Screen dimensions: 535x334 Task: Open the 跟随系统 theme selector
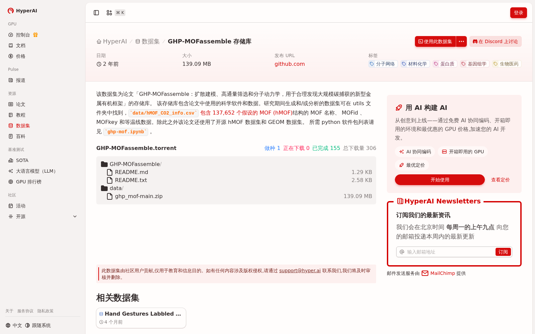(x=38, y=325)
